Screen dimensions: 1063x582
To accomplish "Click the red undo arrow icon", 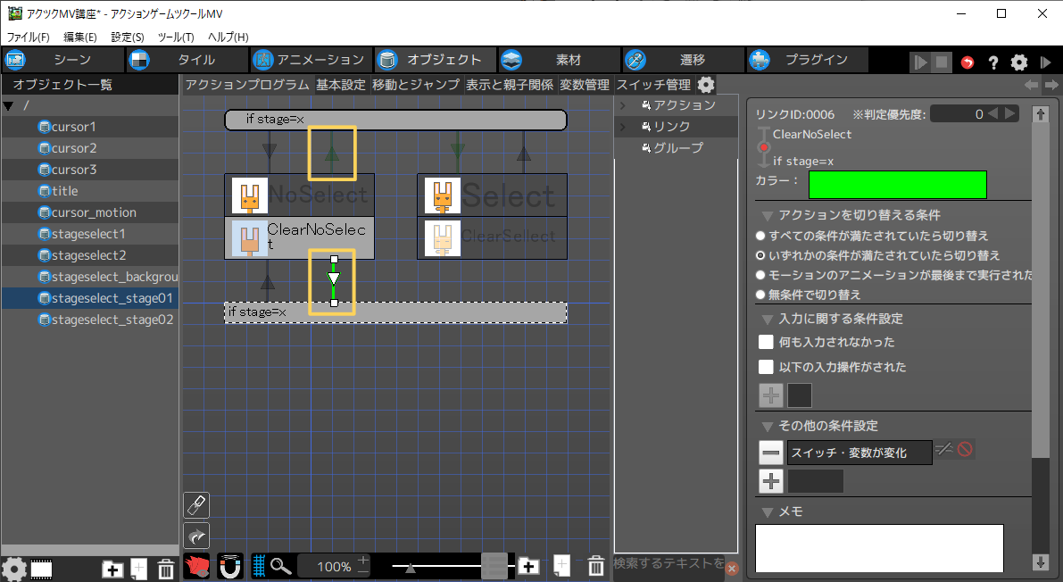I will tap(967, 62).
